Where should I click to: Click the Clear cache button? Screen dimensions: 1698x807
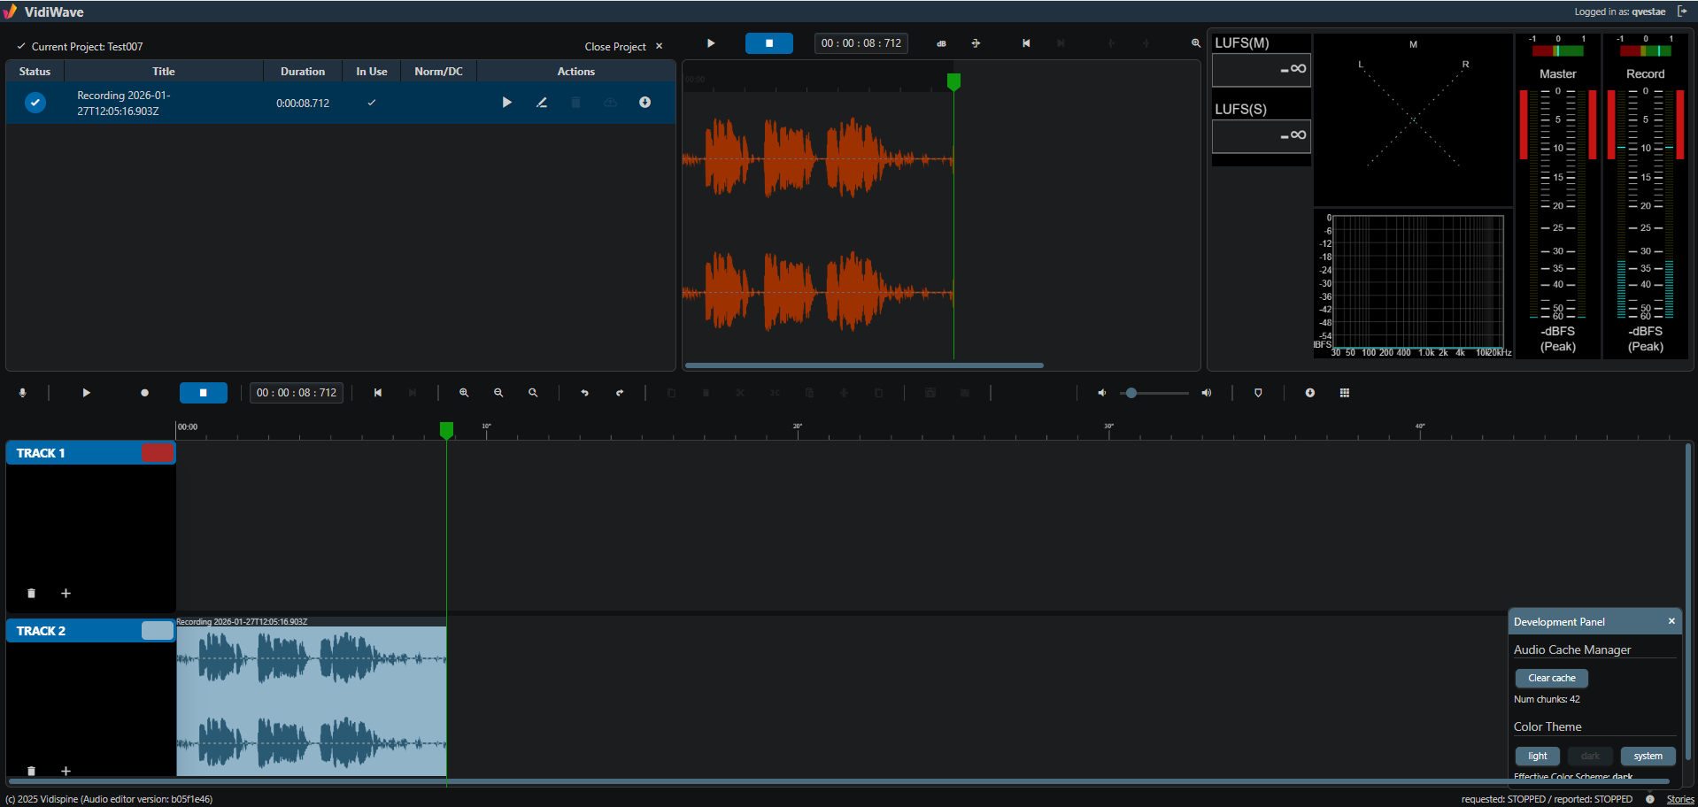pos(1552,679)
